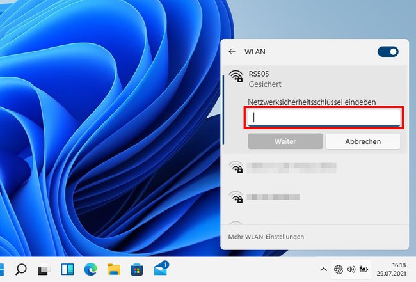Go back using the WLAN arrow
Image resolution: width=416 pixels, height=282 pixels.
(232, 51)
